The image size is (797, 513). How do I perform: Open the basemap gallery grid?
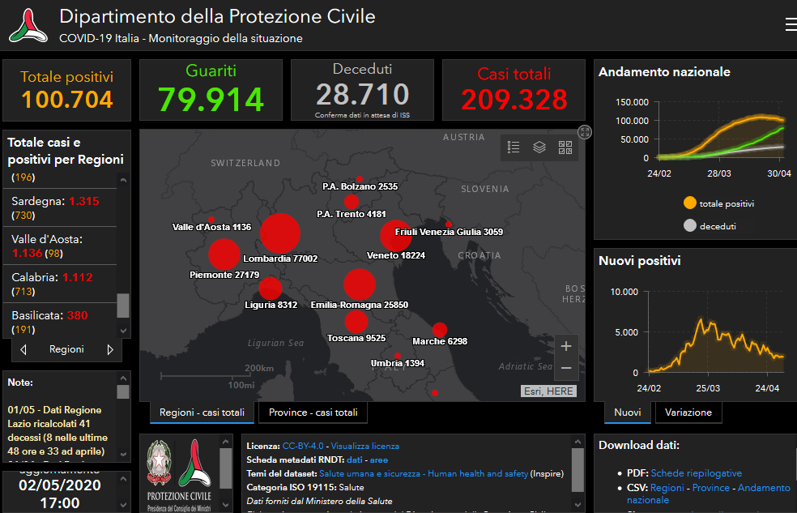[x=565, y=147]
